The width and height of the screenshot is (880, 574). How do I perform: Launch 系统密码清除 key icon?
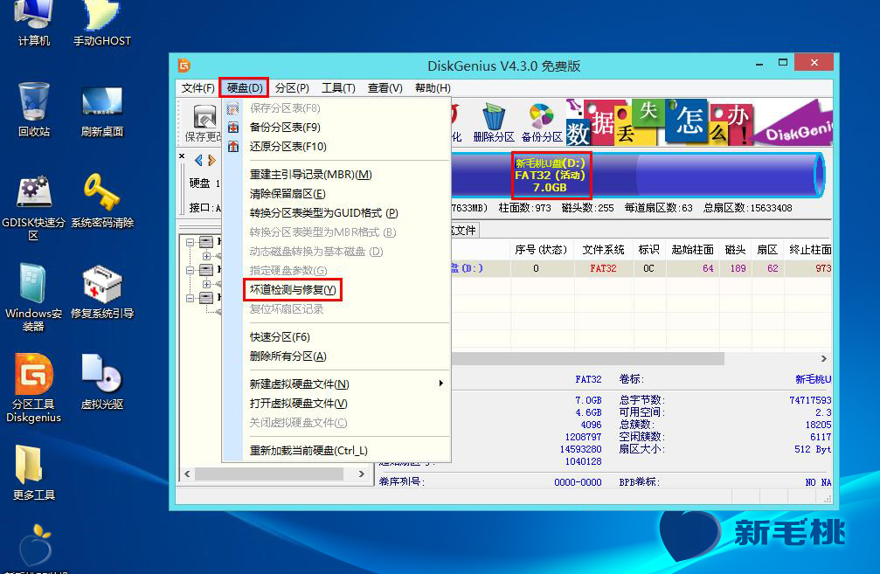tap(102, 200)
